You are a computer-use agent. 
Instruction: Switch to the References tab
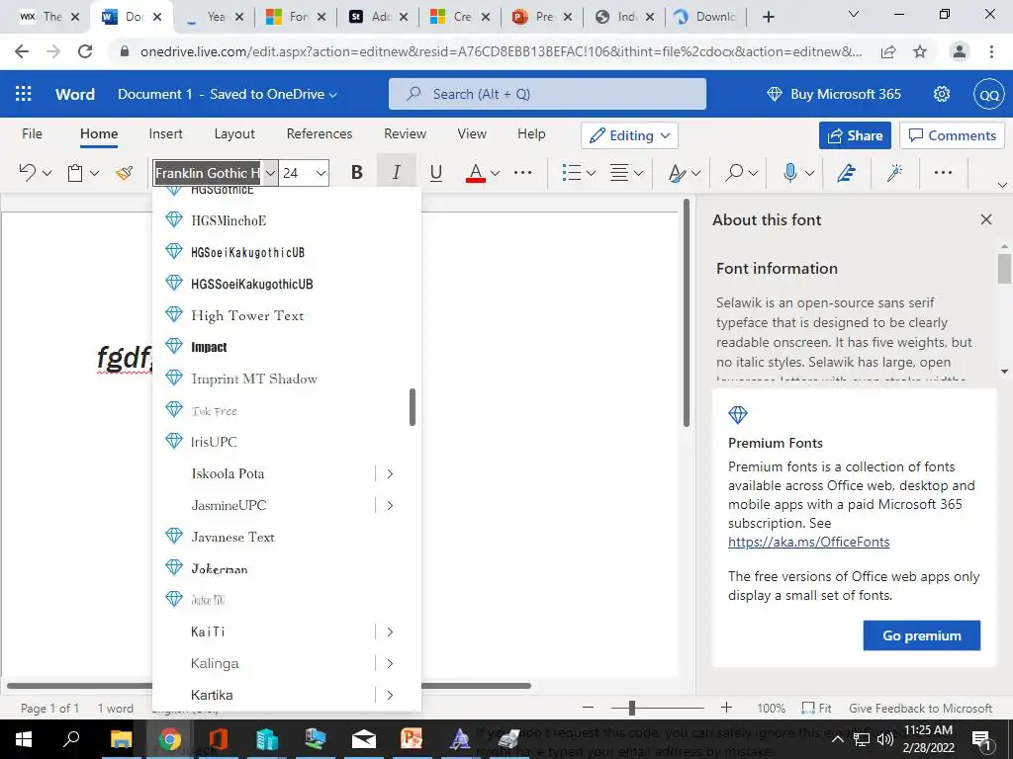click(320, 133)
